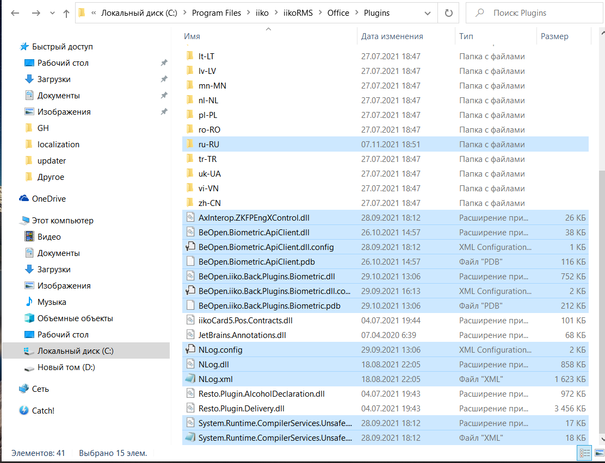
Task: Select Этот компьютер in navigation pane
Action: [63, 221]
